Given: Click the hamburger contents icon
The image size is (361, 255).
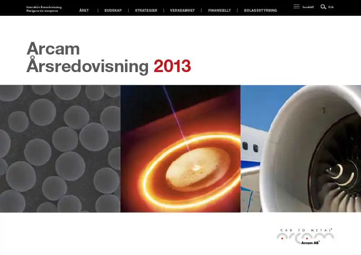Looking at the screenshot, I should coord(296,7).
